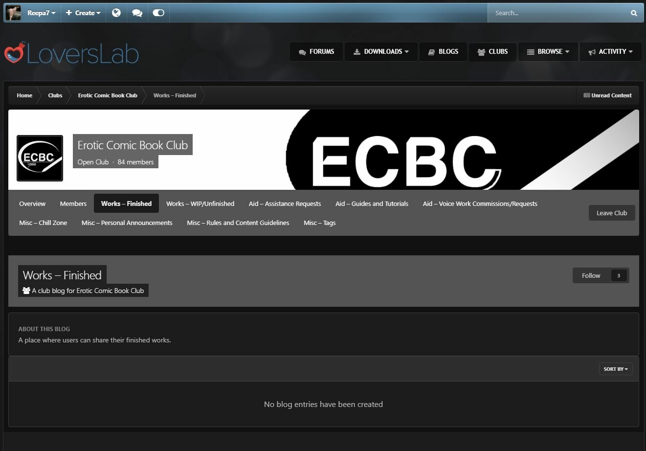Open messages chat bubble icon
646x451 pixels.
click(x=137, y=13)
